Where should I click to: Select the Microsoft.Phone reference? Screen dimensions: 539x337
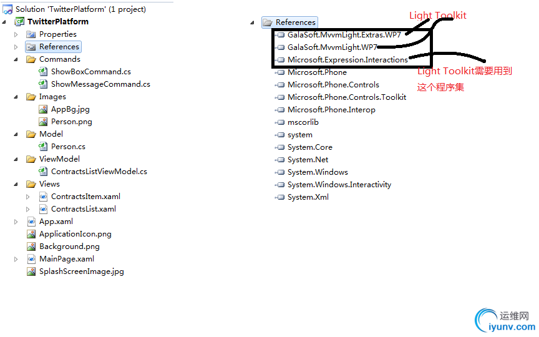317,72
